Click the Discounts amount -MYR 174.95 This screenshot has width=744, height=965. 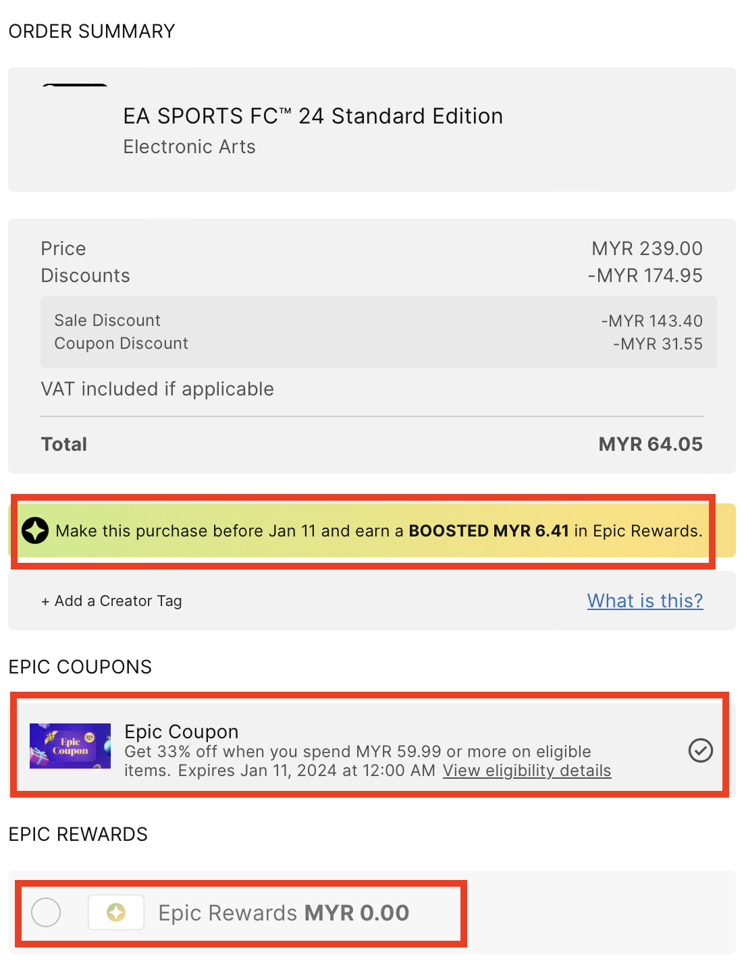[x=645, y=275]
